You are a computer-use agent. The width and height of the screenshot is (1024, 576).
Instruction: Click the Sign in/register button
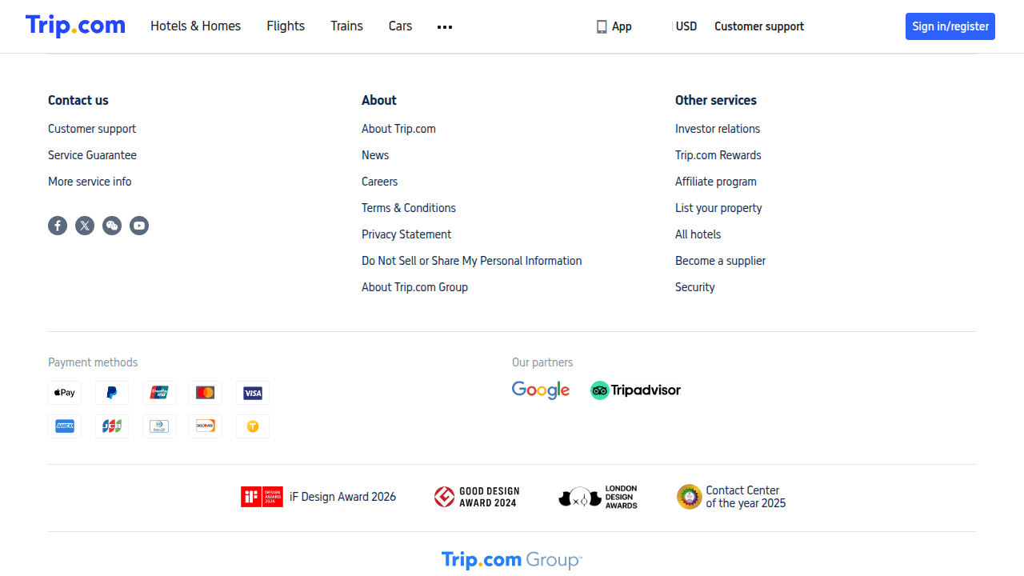click(x=950, y=26)
